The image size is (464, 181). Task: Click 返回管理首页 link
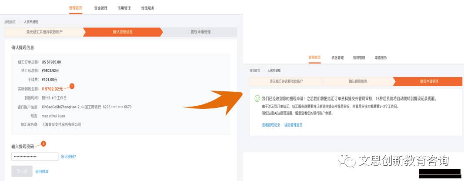(x=293, y=125)
